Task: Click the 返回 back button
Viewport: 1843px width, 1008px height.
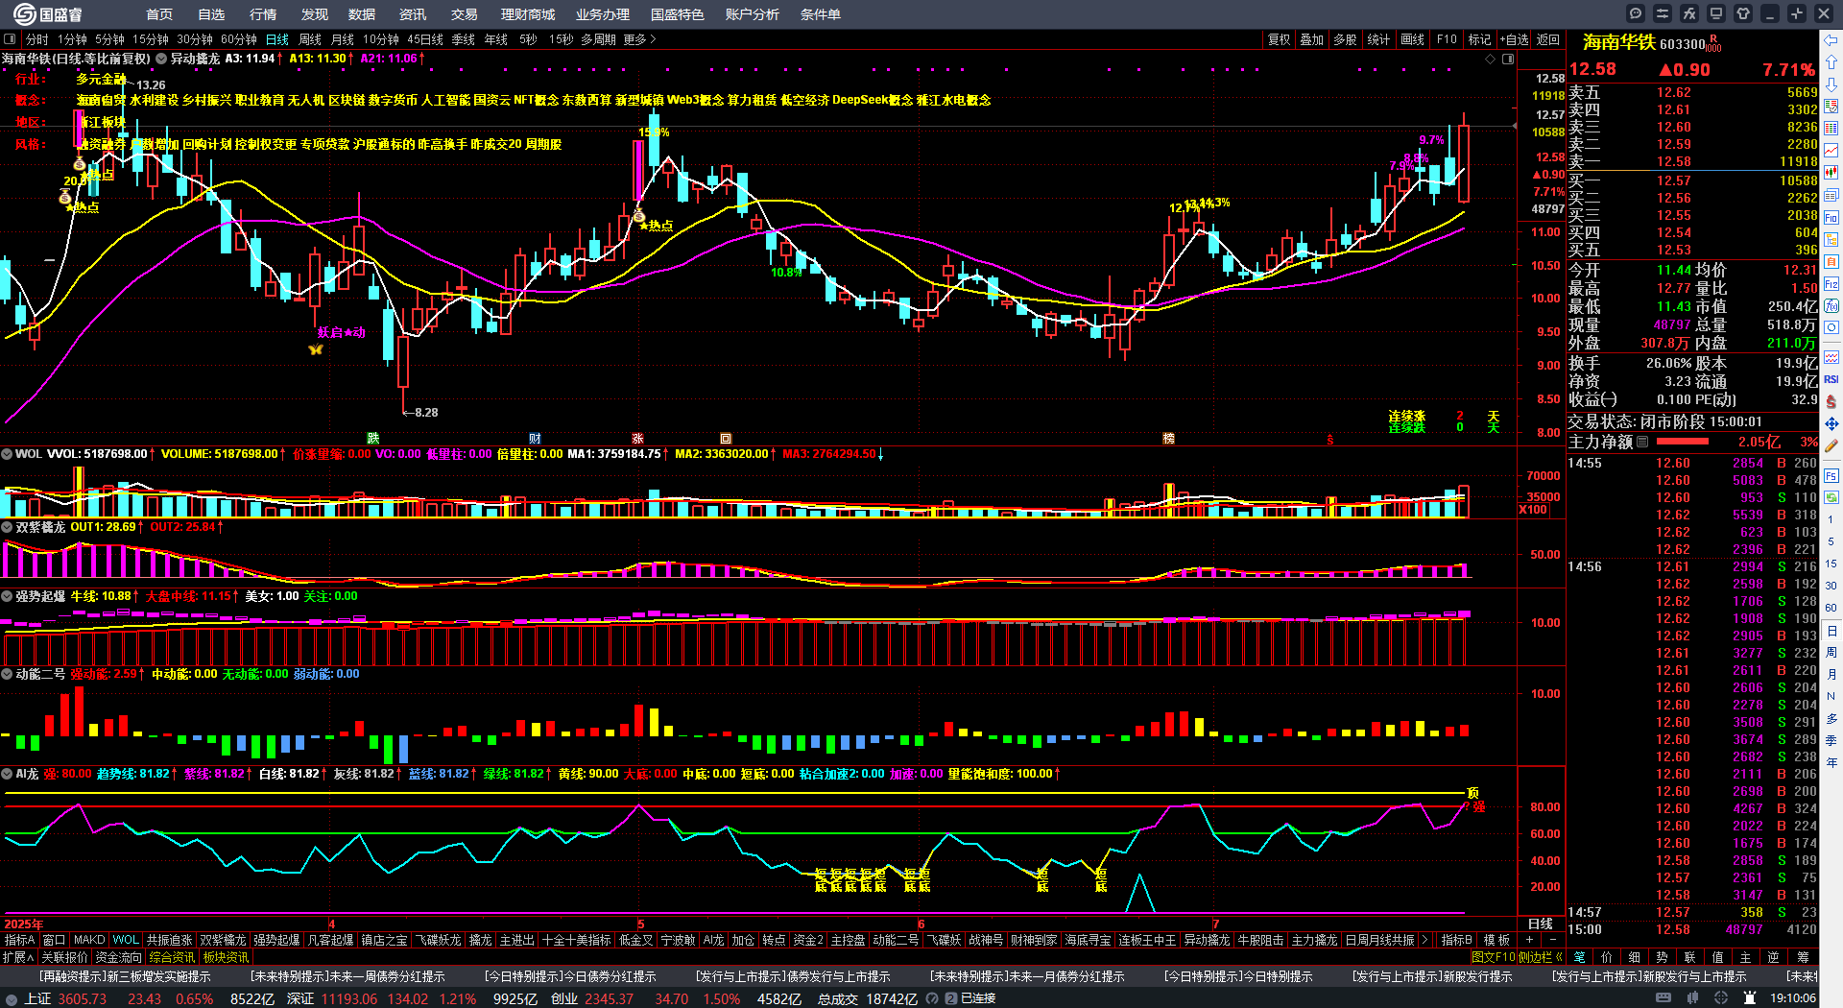Action: tap(1548, 39)
